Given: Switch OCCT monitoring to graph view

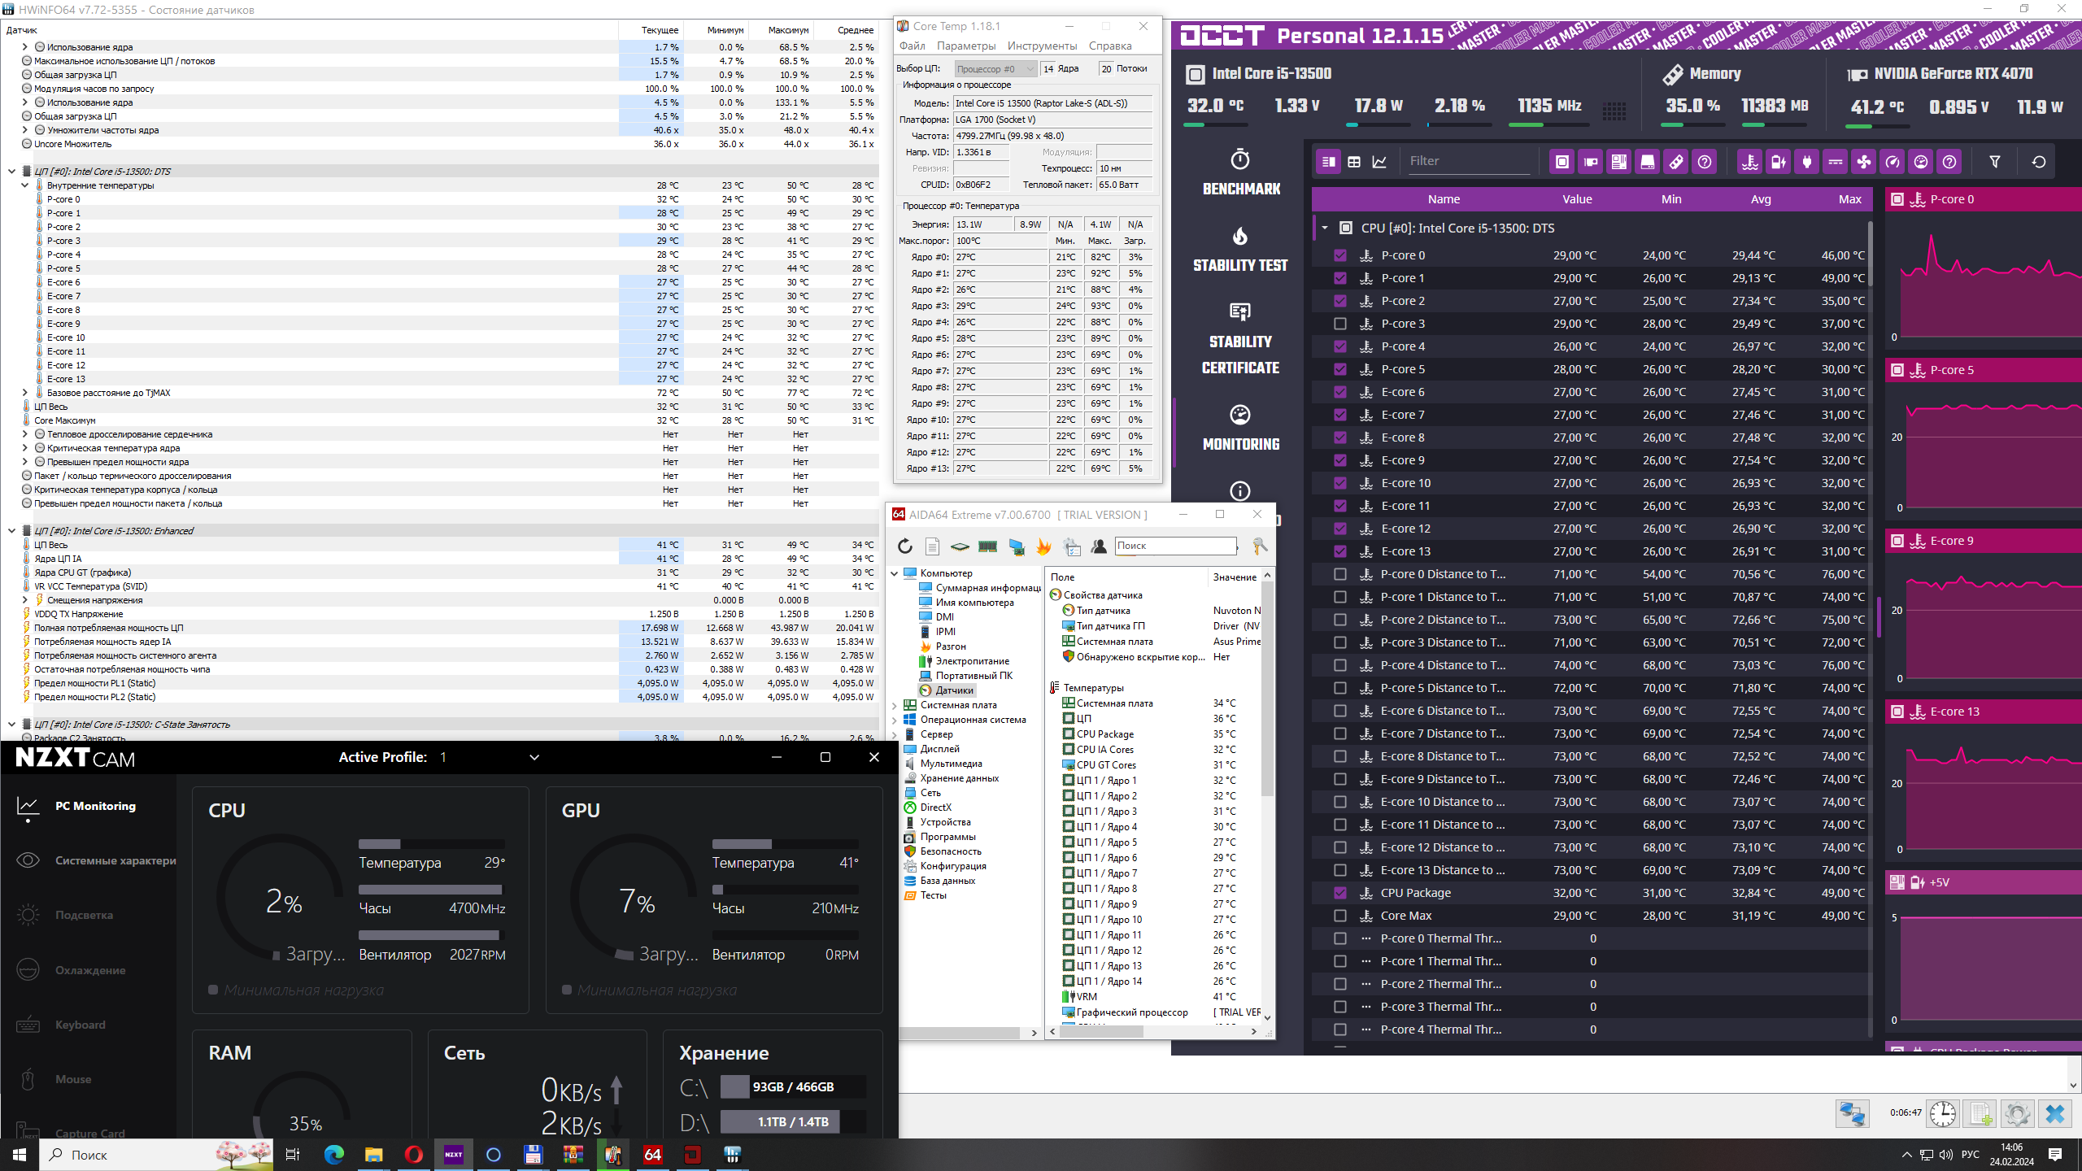Looking at the screenshot, I should [x=1379, y=162].
